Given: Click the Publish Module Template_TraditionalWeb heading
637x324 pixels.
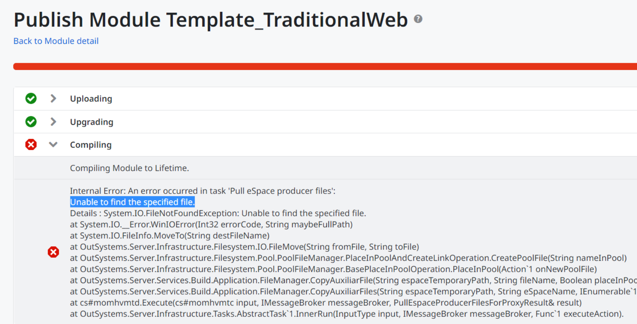Looking at the screenshot, I should click(211, 20).
